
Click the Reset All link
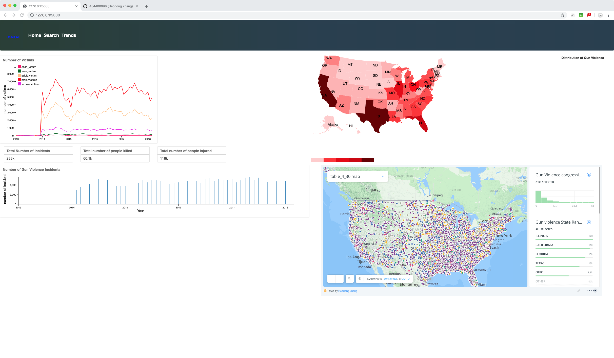(x=13, y=37)
